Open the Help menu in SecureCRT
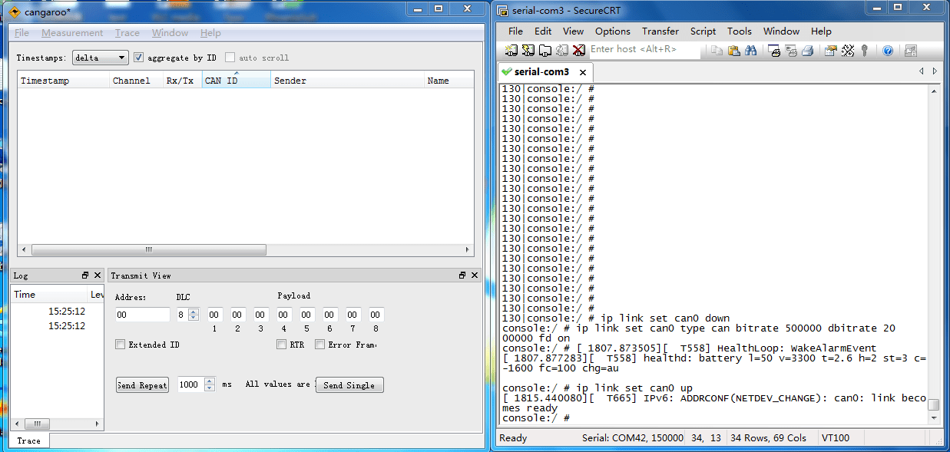The height and width of the screenshot is (452, 950). 821,31
